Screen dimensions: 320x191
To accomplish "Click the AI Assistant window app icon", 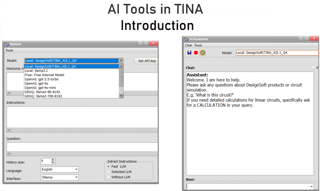I will [186, 39].
